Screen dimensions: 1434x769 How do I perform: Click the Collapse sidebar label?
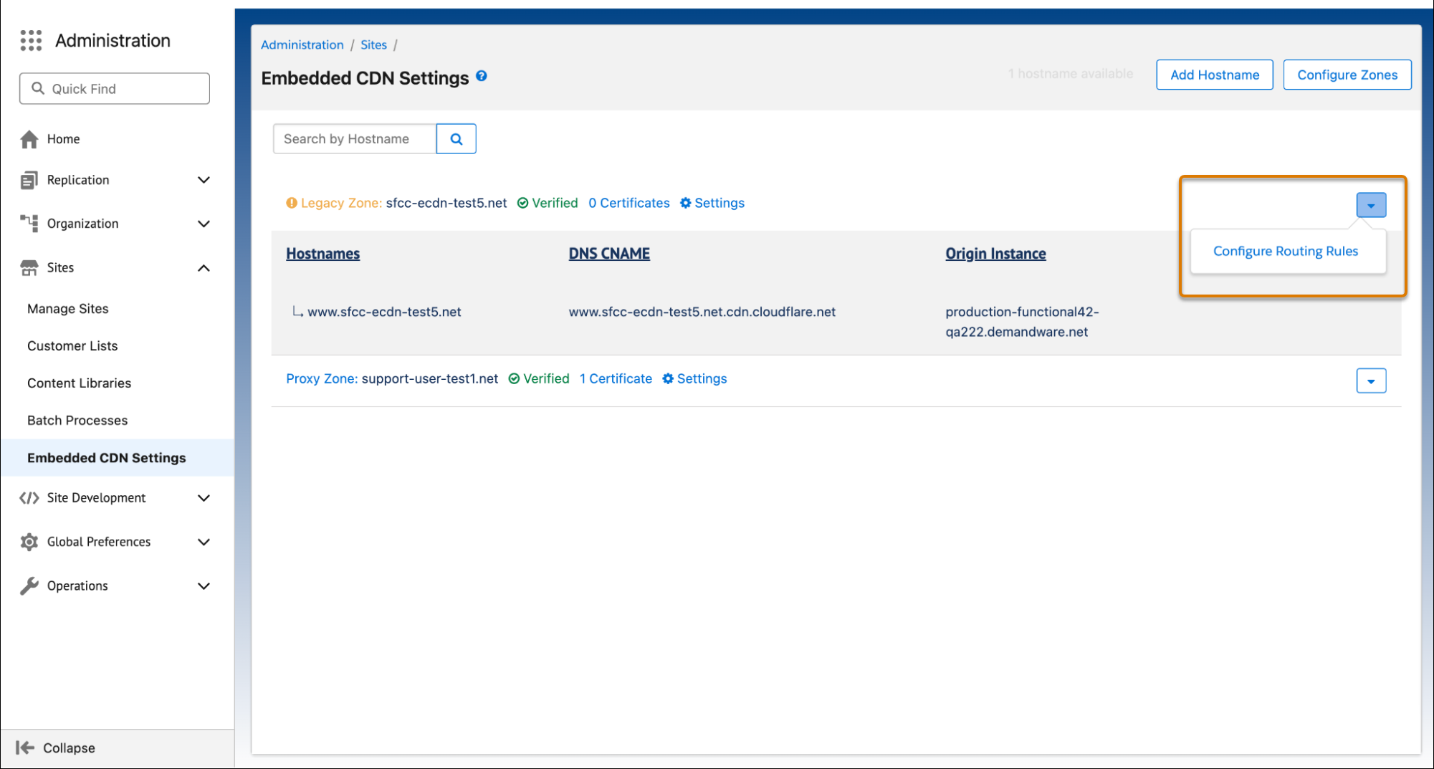(69, 747)
